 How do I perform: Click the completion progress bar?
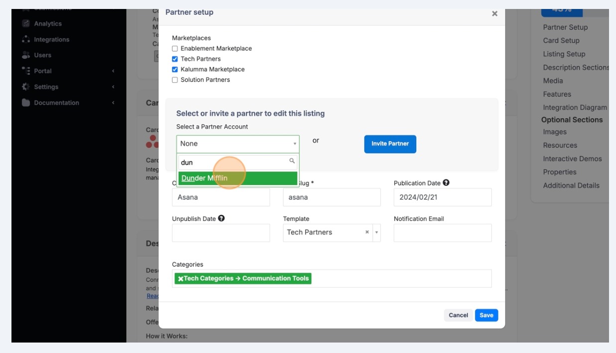point(575,12)
